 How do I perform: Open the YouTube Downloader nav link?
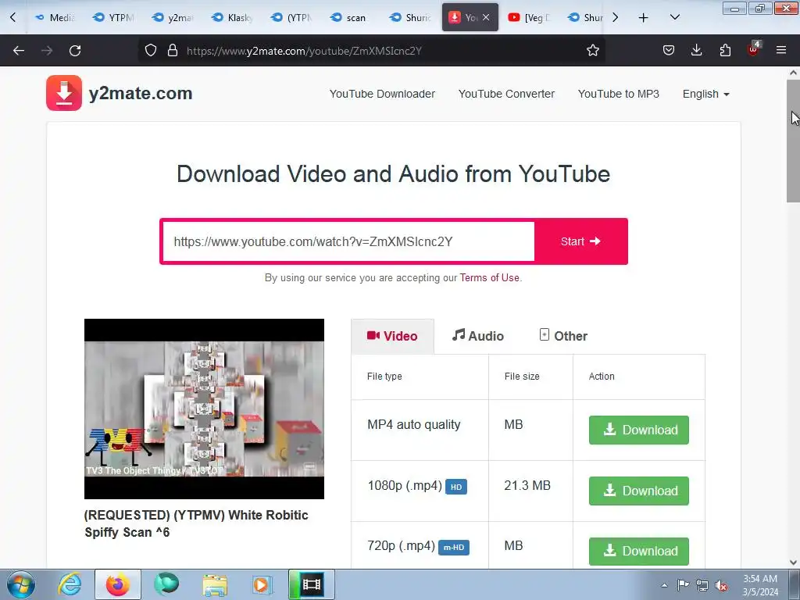pyautogui.click(x=382, y=94)
